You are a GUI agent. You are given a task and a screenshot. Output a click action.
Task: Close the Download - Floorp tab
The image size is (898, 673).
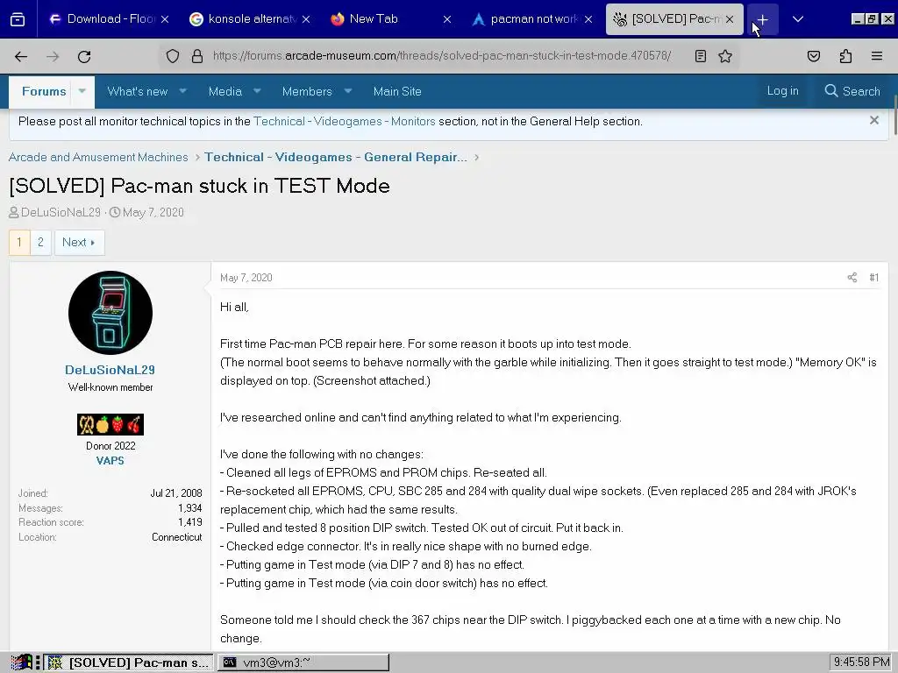165,19
